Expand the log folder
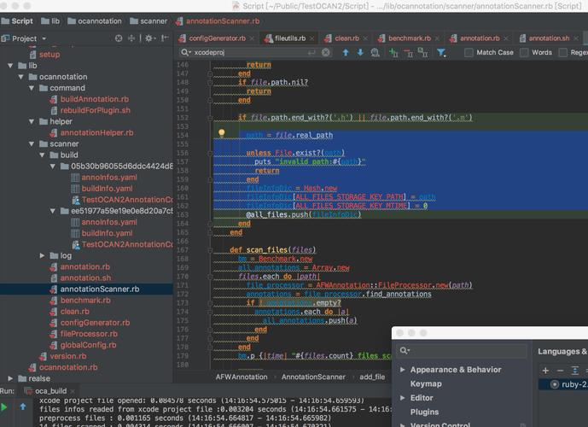The height and width of the screenshot is (427, 588). point(43,255)
